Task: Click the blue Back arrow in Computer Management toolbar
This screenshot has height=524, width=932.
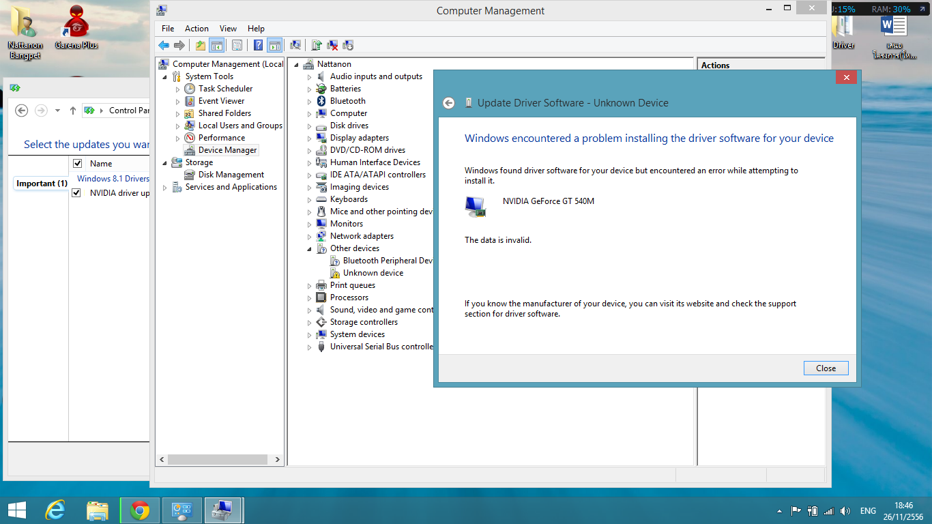Action: [x=164, y=45]
